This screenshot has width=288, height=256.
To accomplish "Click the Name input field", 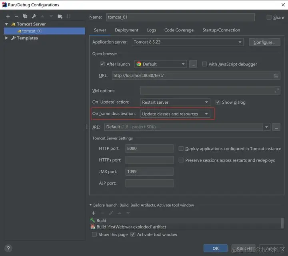I will point(180,17).
